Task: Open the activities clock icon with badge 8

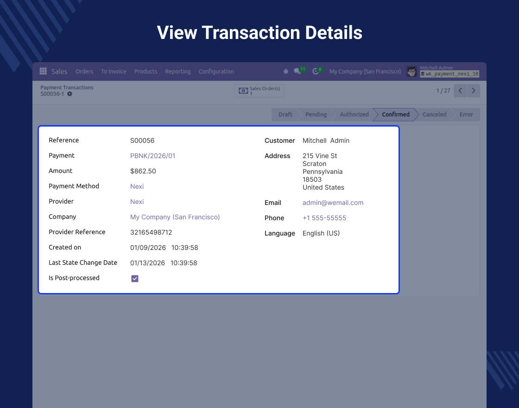Action: coord(316,71)
